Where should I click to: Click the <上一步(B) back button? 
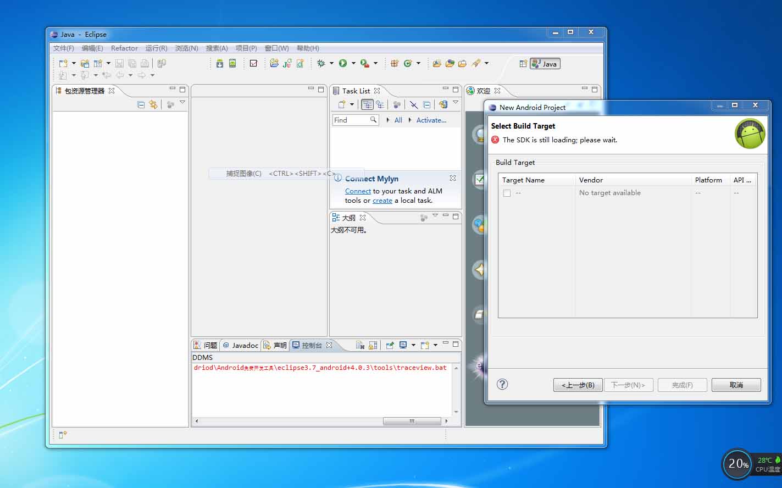[578, 385]
